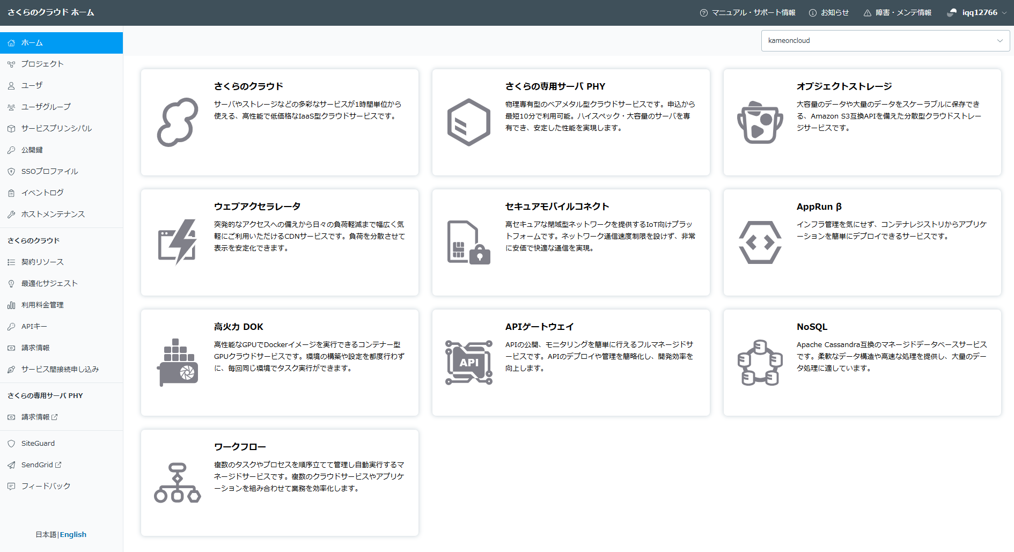Click the Secure Mobile Connect SIM card icon

pos(469,242)
